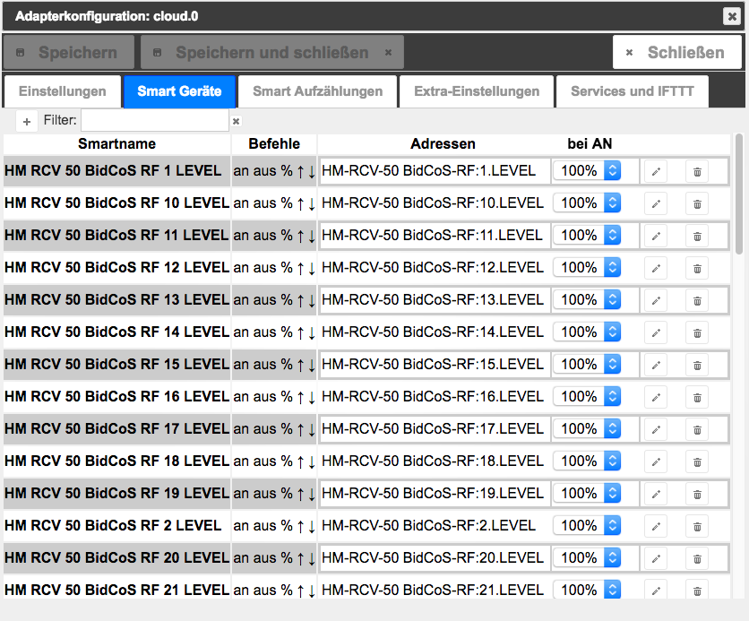Delete RF 15 LEVEL device
The width and height of the screenshot is (749, 621).
click(x=697, y=365)
